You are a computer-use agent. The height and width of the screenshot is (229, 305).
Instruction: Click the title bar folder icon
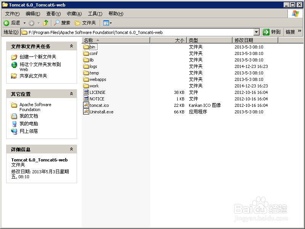point(5,5)
